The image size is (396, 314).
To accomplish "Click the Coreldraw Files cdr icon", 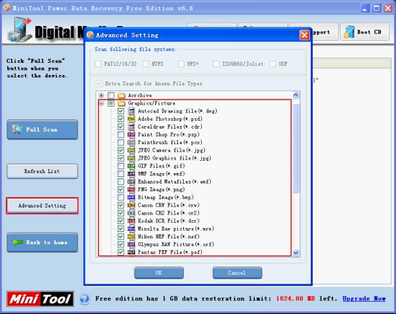I will click(x=131, y=127).
